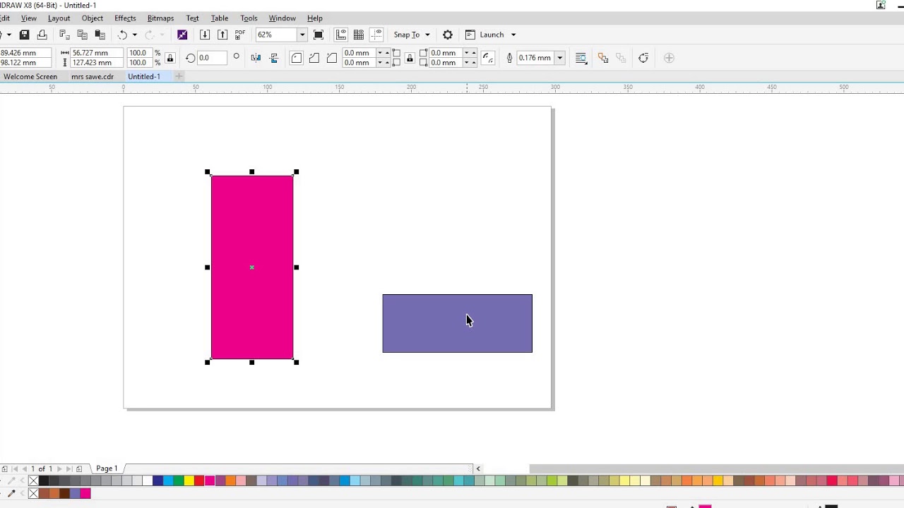Image resolution: width=904 pixels, height=508 pixels.
Task: Click the Wrap text icon
Action: coord(581,58)
